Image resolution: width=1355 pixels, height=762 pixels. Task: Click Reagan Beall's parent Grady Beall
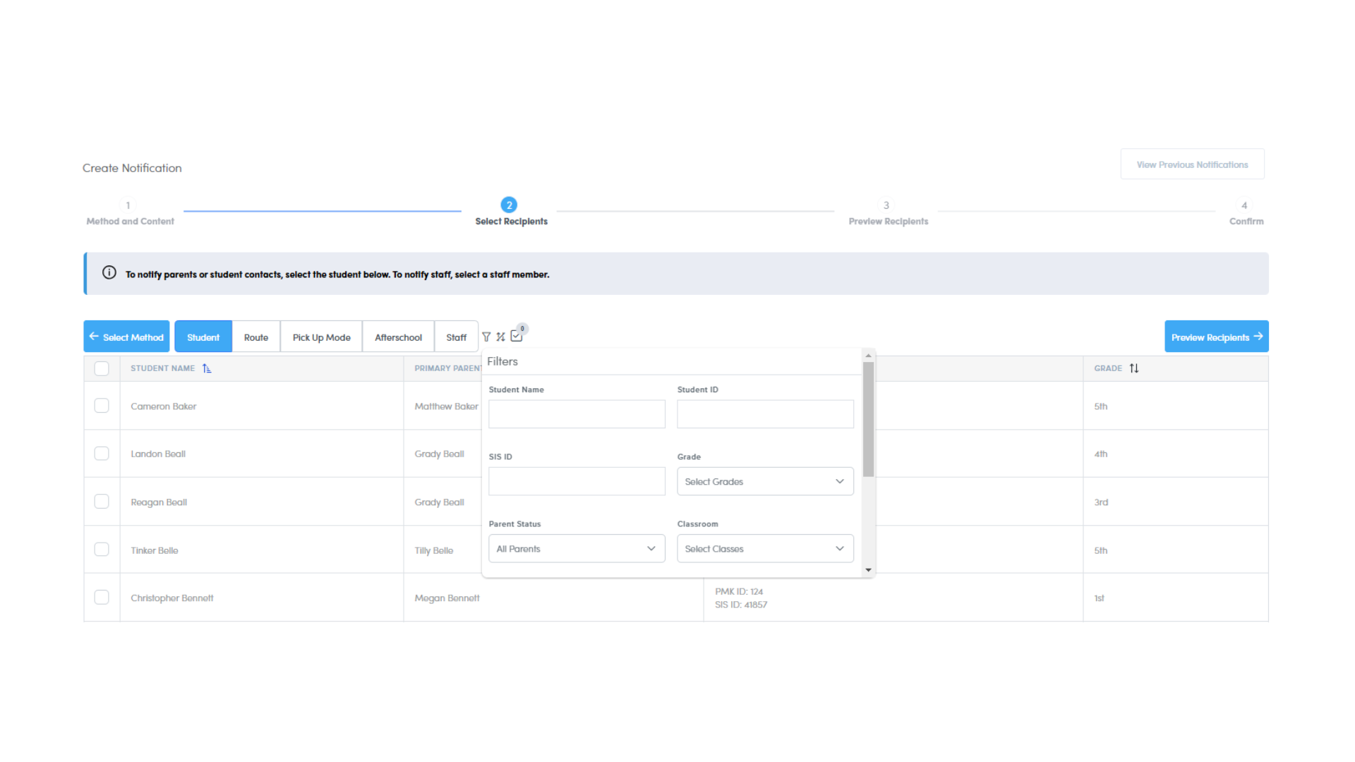point(439,502)
